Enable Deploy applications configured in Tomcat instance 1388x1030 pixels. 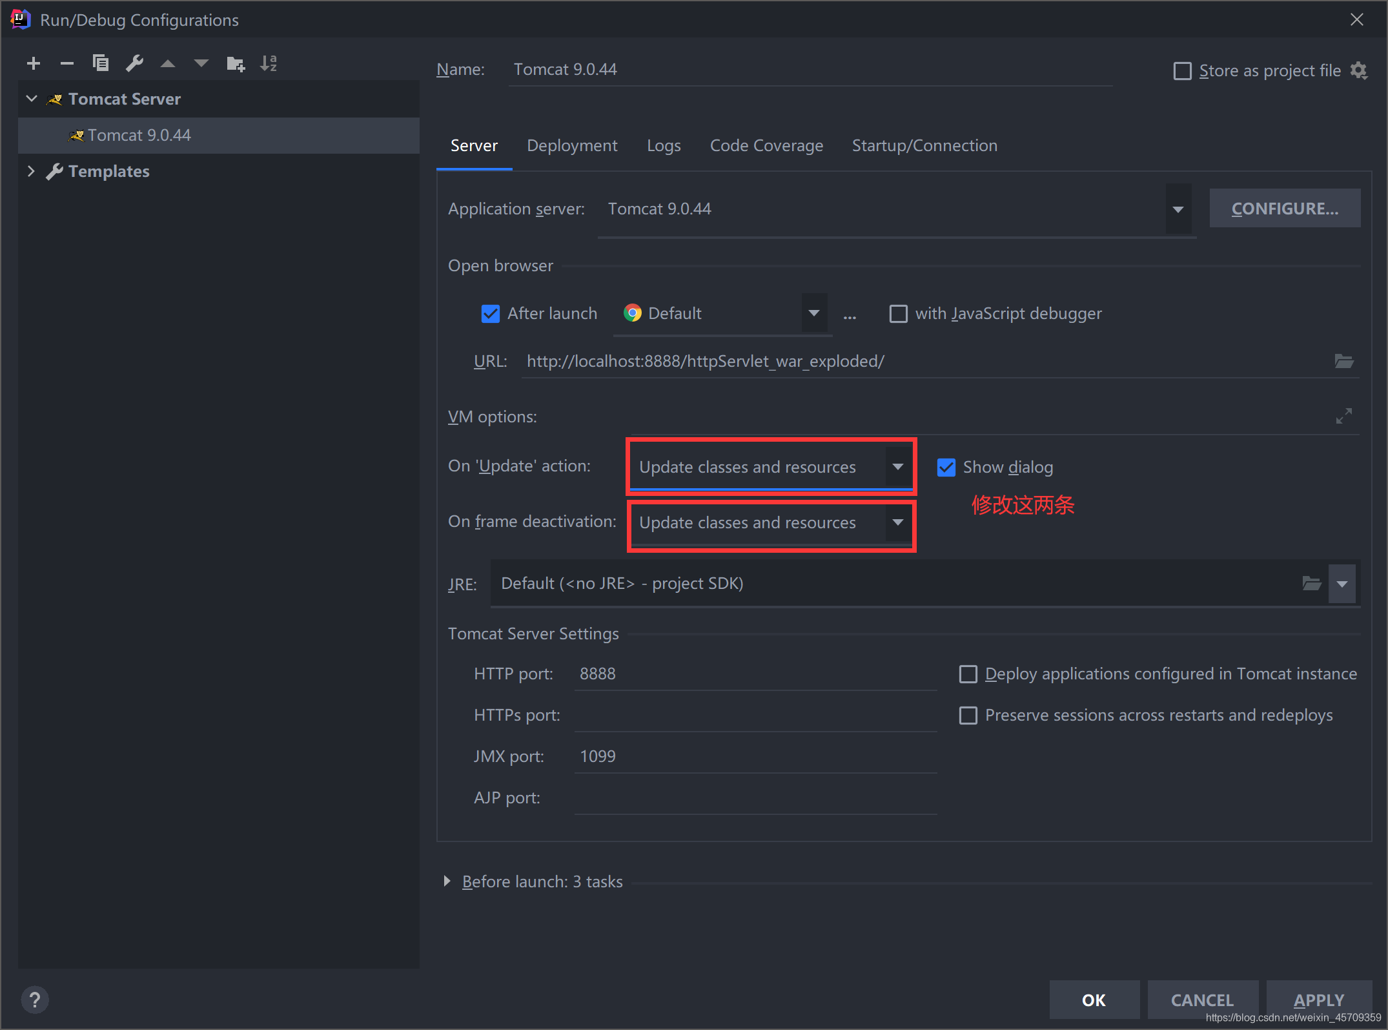tap(968, 674)
